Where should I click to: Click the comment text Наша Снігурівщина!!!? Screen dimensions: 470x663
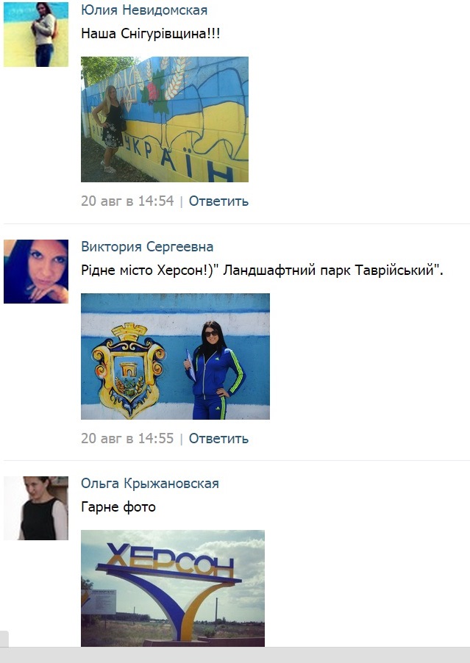[151, 34]
